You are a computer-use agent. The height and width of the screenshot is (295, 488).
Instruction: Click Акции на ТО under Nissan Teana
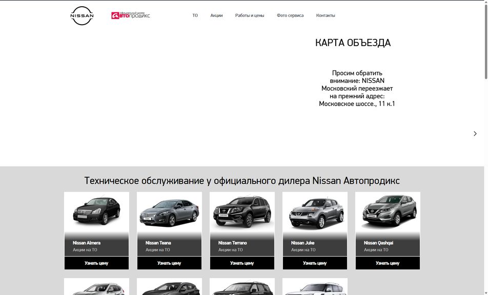158,249
